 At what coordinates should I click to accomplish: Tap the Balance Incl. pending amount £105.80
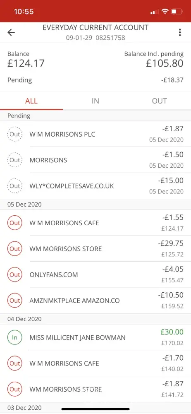point(165,63)
